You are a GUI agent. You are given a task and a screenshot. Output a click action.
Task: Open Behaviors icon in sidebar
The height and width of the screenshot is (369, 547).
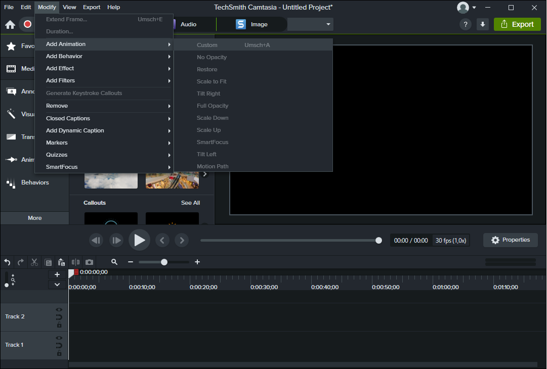tap(11, 183)
